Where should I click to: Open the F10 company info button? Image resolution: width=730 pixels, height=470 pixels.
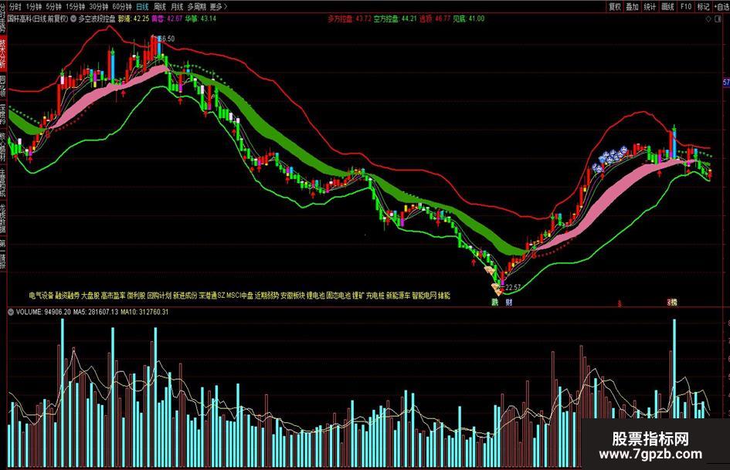(686, 6)
